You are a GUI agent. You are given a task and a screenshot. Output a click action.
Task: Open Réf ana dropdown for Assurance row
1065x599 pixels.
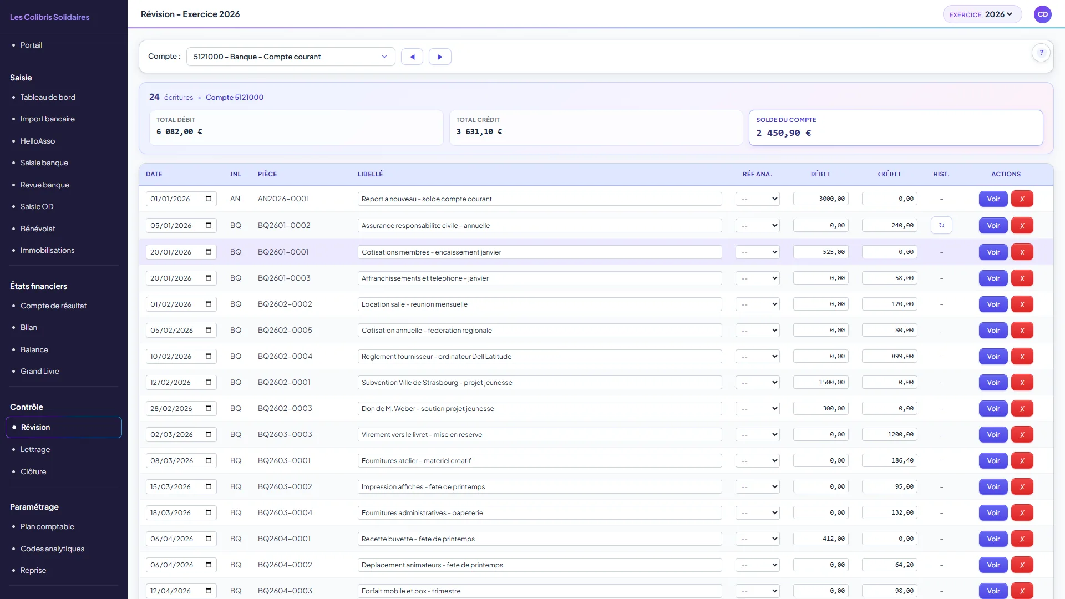[757, 225]
